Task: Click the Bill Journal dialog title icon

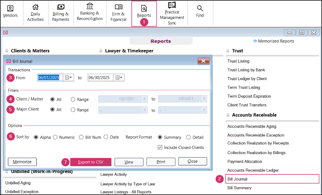Action: (x=9, y=61)
